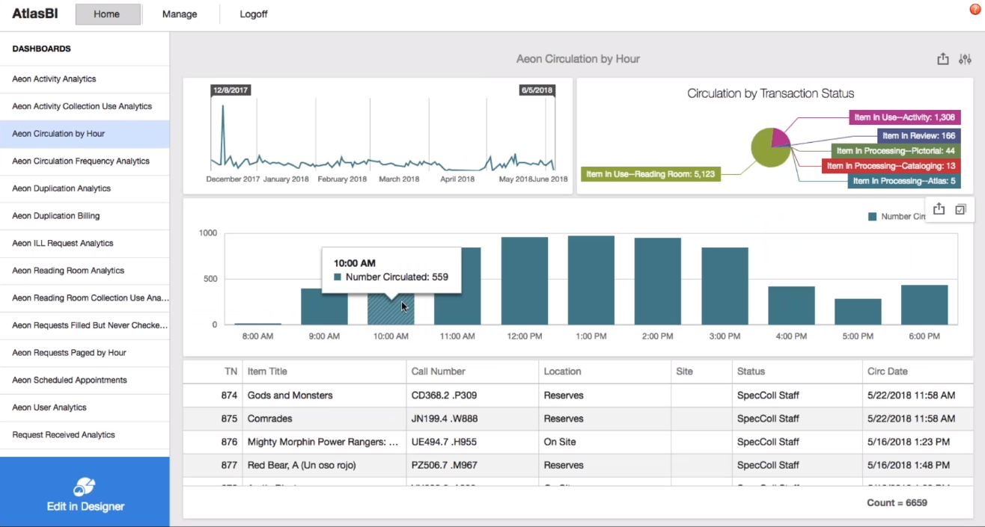Screen dimensions: 985x527
Task: Click the bar chart's share icon
Action: pos(939,209)
